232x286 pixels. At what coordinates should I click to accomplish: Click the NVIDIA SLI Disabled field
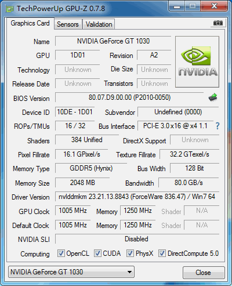[x=137, y=239]
